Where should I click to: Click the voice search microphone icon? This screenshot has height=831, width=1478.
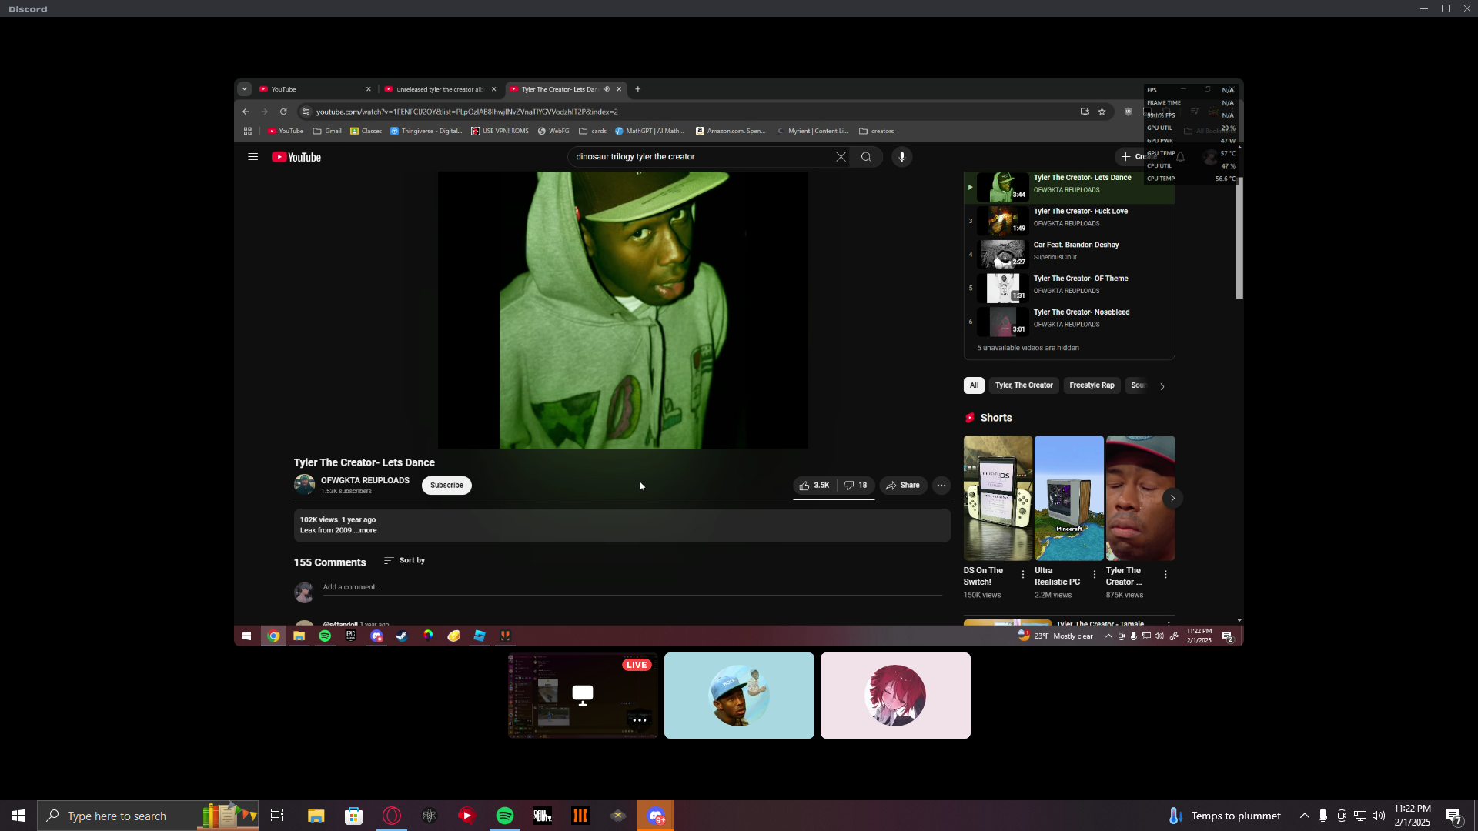(x=901, y=157)
